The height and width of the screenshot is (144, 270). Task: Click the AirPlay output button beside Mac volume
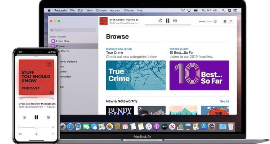click(215, 21)
